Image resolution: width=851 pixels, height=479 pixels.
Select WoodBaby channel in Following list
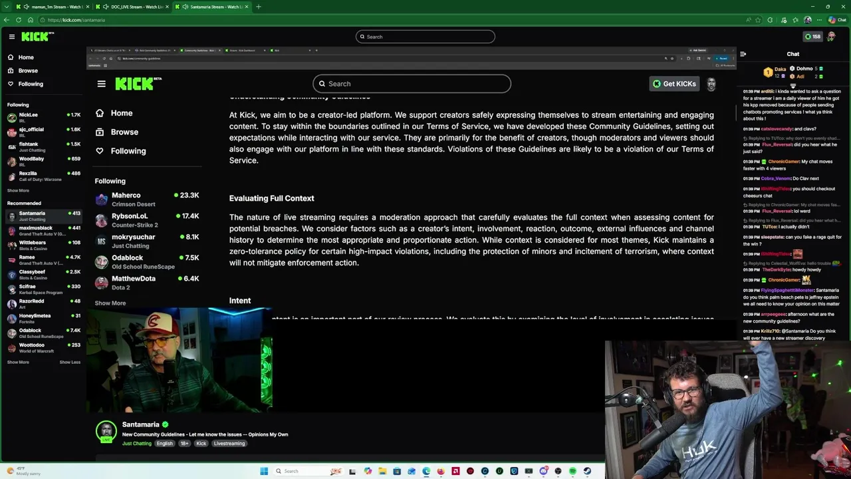click(43, 161)
